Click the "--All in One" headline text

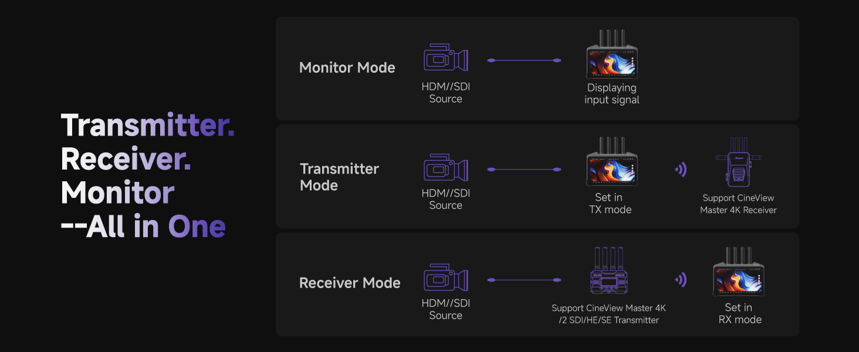(143, 227)
